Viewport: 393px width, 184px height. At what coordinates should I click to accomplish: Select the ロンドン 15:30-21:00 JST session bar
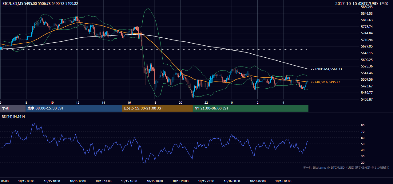157,108
